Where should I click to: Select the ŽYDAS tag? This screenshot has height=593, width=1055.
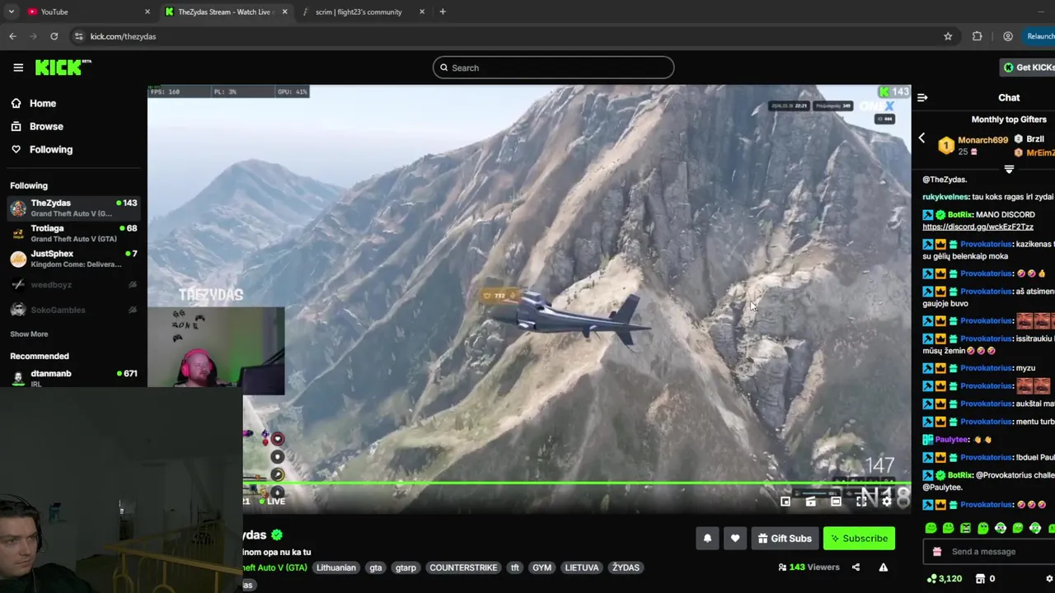click(626, 567)
